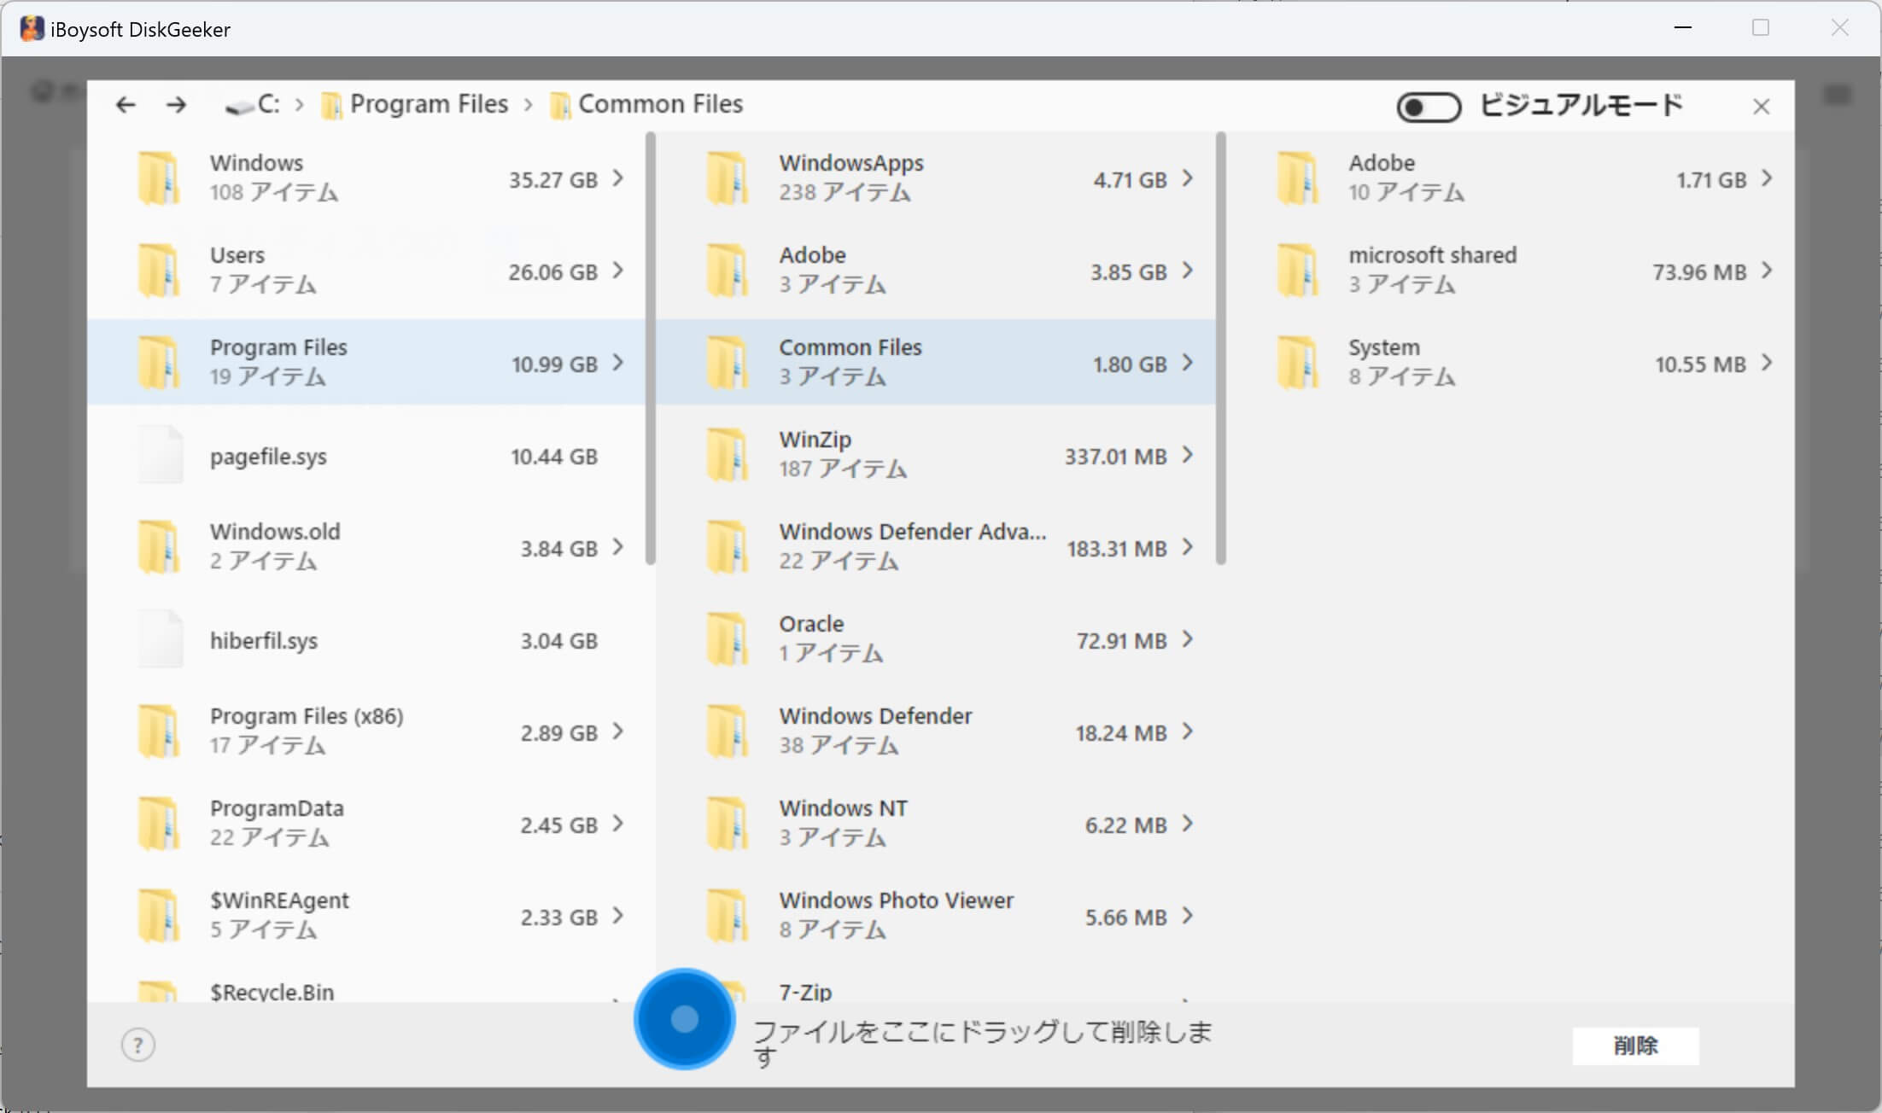Click the $WinREAgent folder icon
Viewport: 1882px width, 1113px height.
click(160, 915)
